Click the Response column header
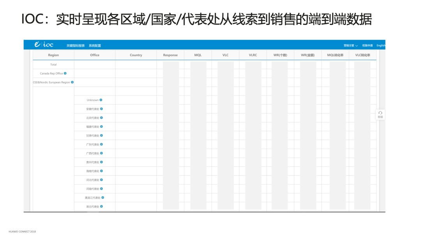Image resolution: width=421 pixels, height=238 pixels. point(170,55)
